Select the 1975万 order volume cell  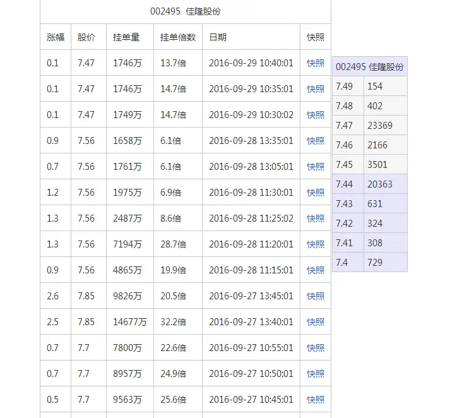pyautogui.click(x=130, y=192)
